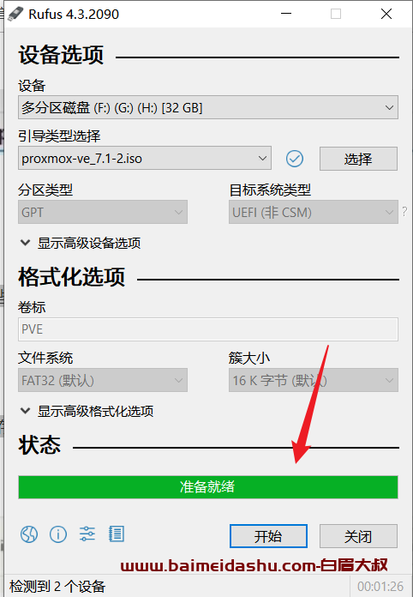Screen dimensions: 413x597
Task: Open the 16 K 字节 cluster size dropdown
Action: point(314,380)
